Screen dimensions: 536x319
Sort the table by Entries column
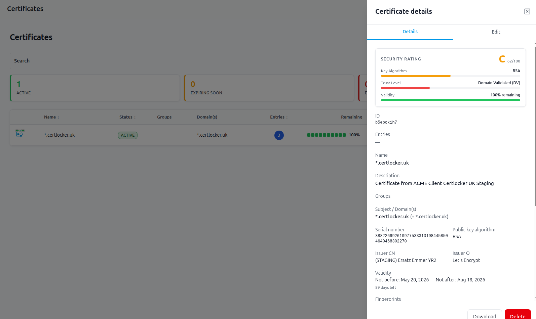(279, 117)
